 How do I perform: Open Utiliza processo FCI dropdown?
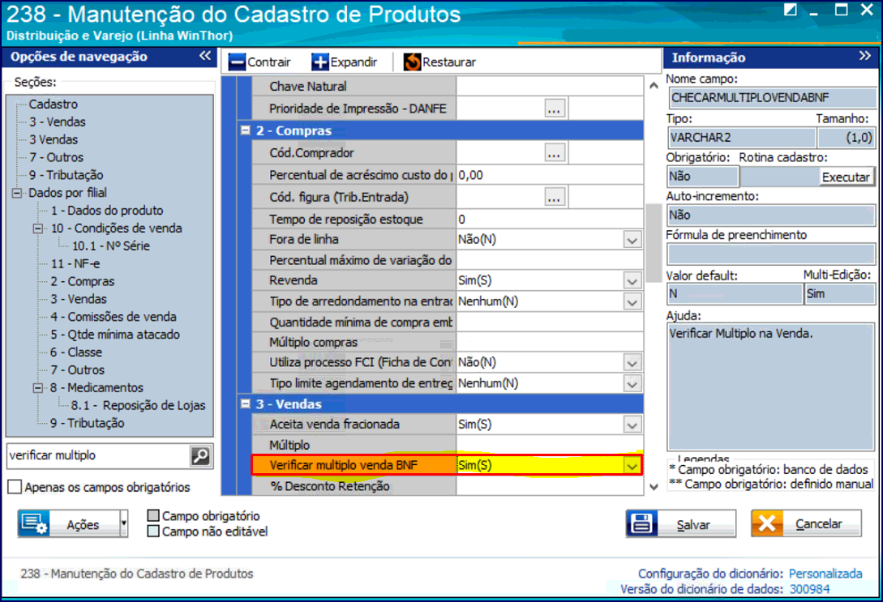pos(632,363)
